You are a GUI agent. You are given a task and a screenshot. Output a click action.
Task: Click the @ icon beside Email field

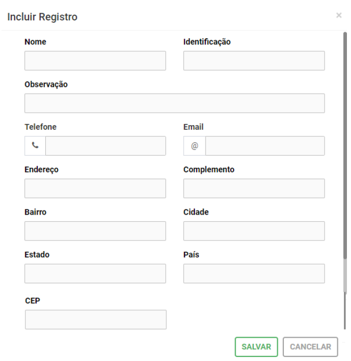194,145
